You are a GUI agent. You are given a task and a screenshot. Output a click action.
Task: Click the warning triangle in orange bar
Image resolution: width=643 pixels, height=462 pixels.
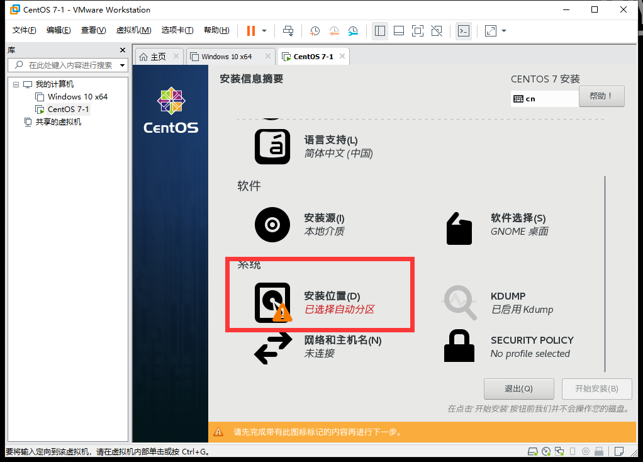tap(218, 432)
